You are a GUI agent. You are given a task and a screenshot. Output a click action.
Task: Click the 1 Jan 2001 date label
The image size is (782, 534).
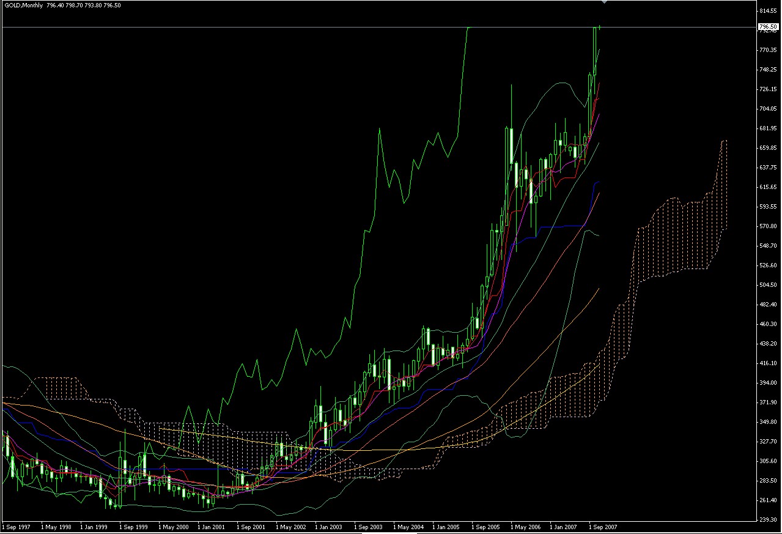click(x=212, y=527)
